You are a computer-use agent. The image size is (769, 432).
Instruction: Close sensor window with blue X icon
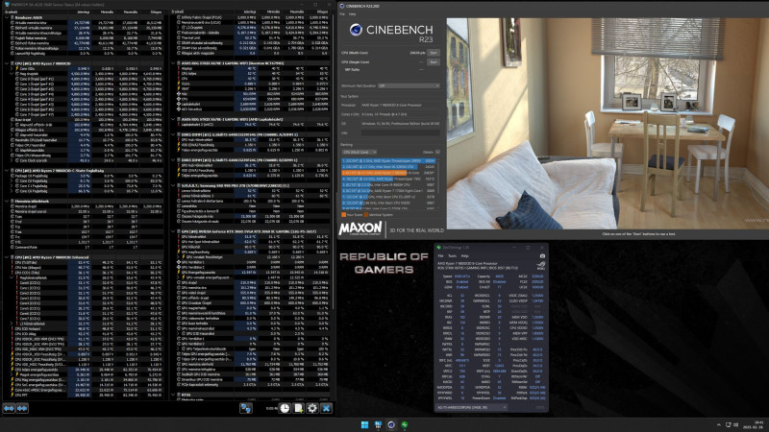tap(326, 408)
